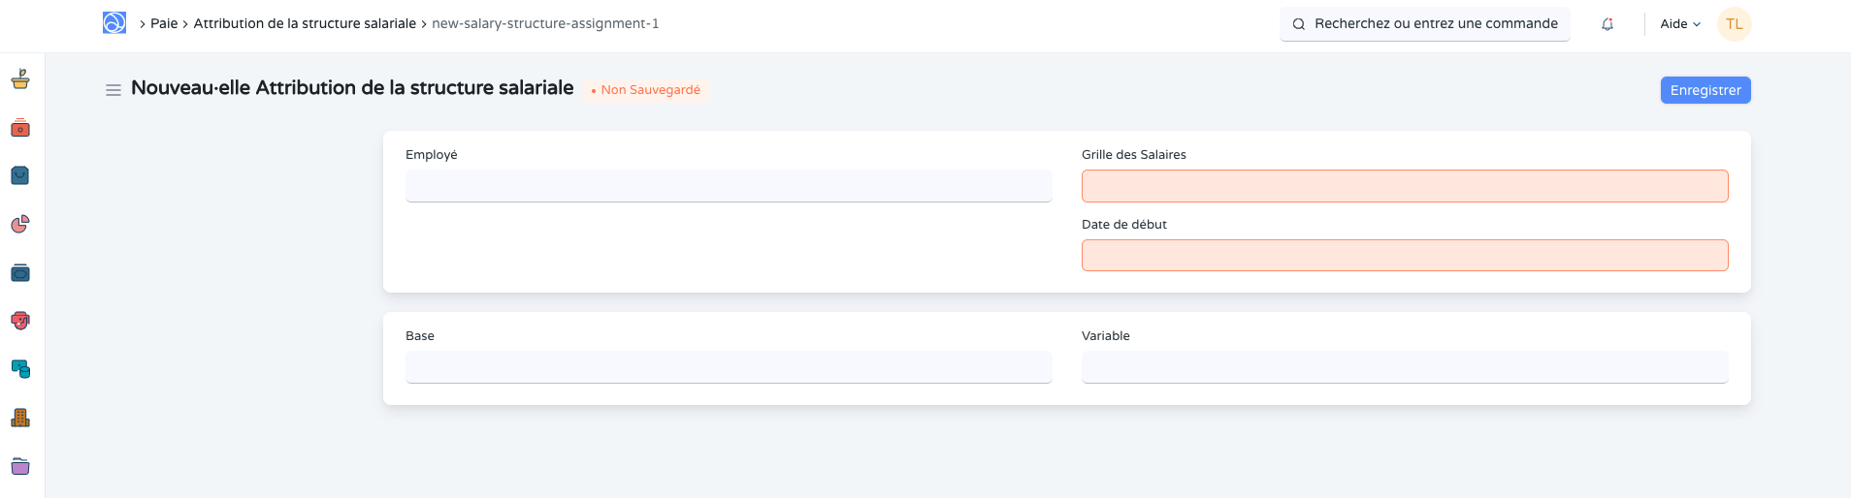Navigate to Attribution de la structure salariale breadcrumb

[x=305, y=23]
